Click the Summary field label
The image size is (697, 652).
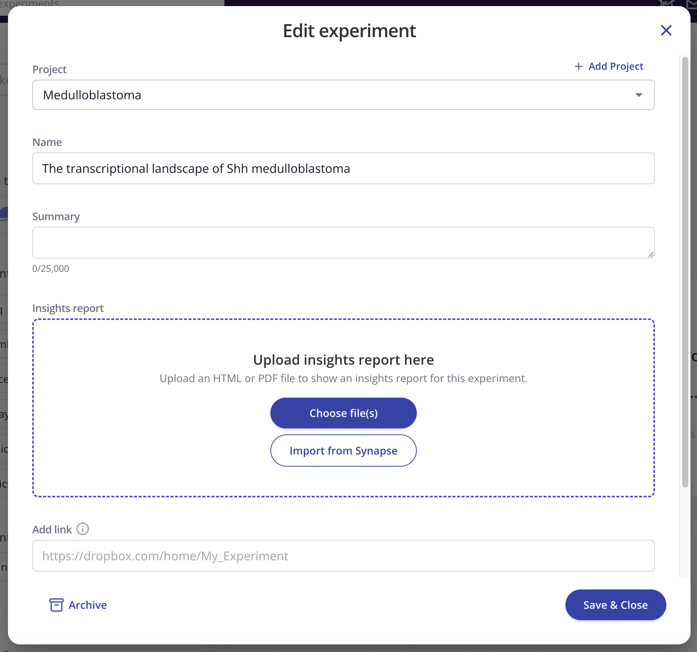pos(56,216)
